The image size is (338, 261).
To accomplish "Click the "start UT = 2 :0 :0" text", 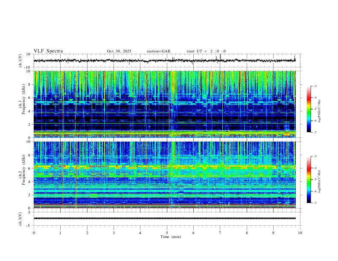I will 206,51.
